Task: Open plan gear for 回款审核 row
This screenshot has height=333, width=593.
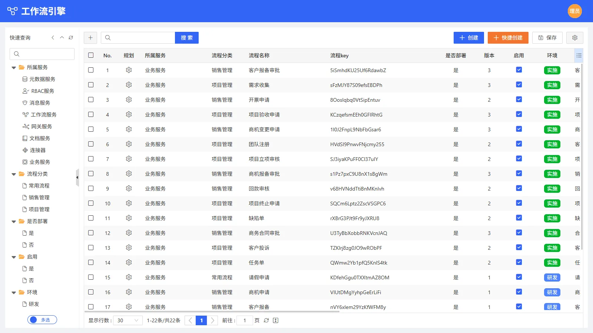Action: (129, 188)
